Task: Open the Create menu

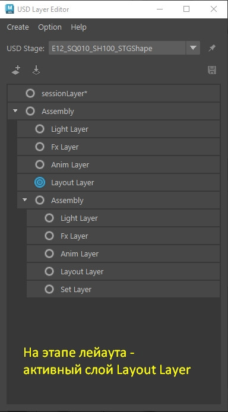Action: tap(18, 27)
